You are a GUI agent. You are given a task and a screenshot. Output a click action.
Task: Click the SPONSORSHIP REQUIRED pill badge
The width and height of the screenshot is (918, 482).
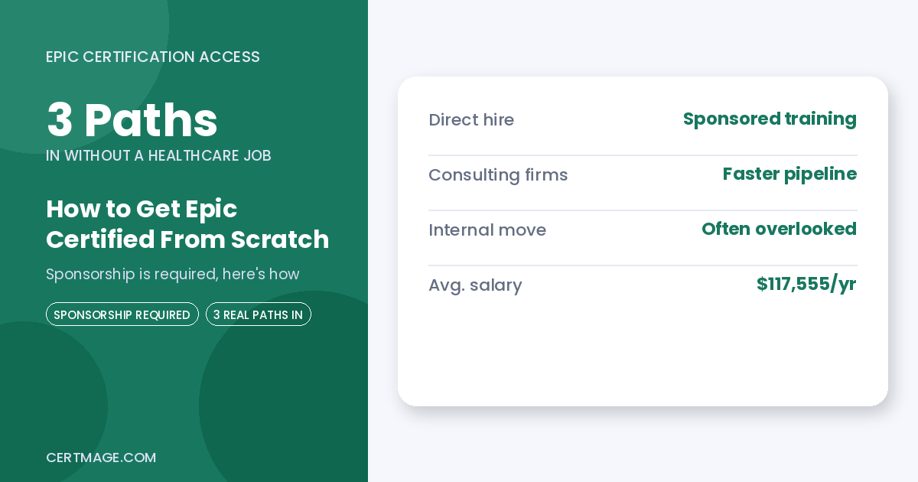(122, 314)
